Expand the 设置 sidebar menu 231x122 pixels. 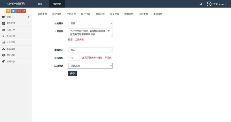[16, 17]
